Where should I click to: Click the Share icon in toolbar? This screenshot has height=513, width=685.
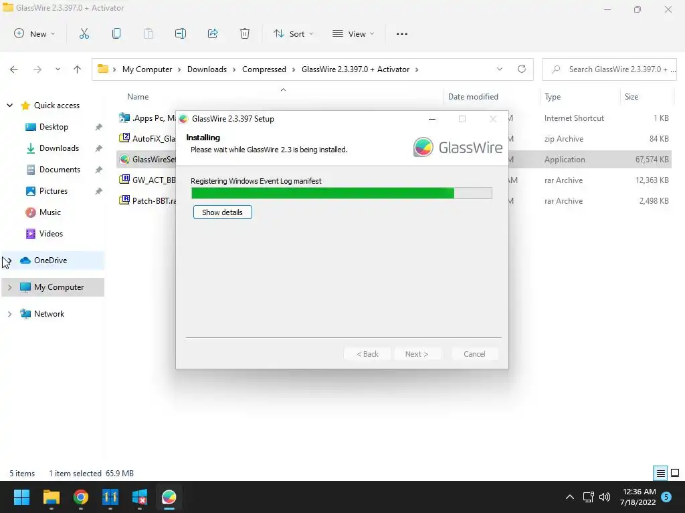[x=213, y=33]
